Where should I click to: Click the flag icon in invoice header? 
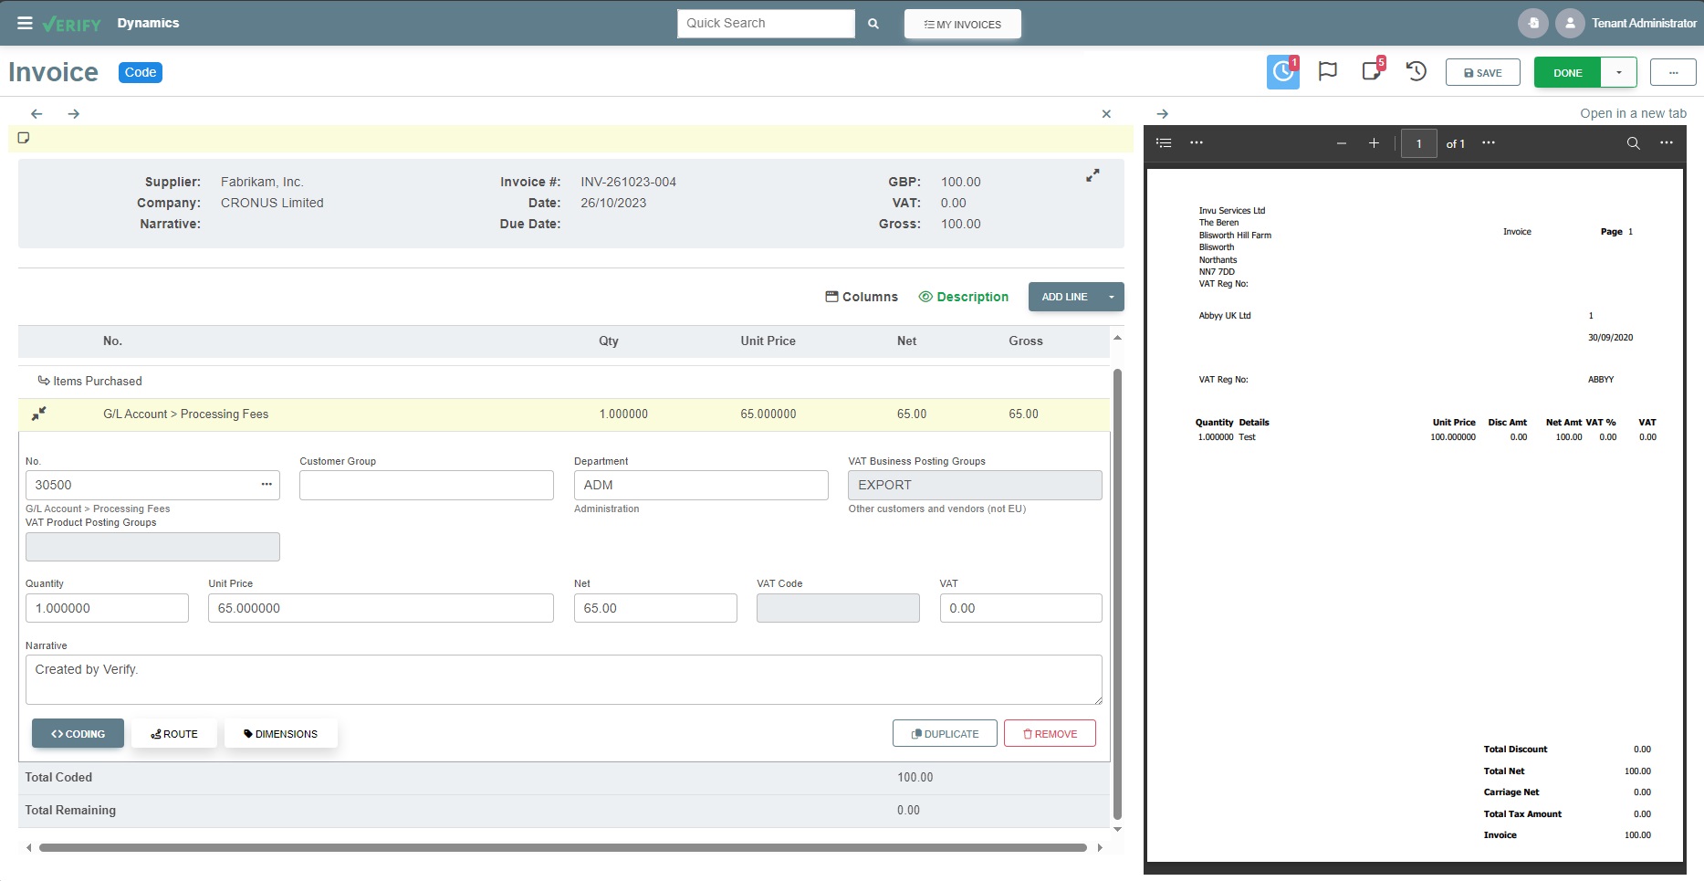tap(1328, 71)
